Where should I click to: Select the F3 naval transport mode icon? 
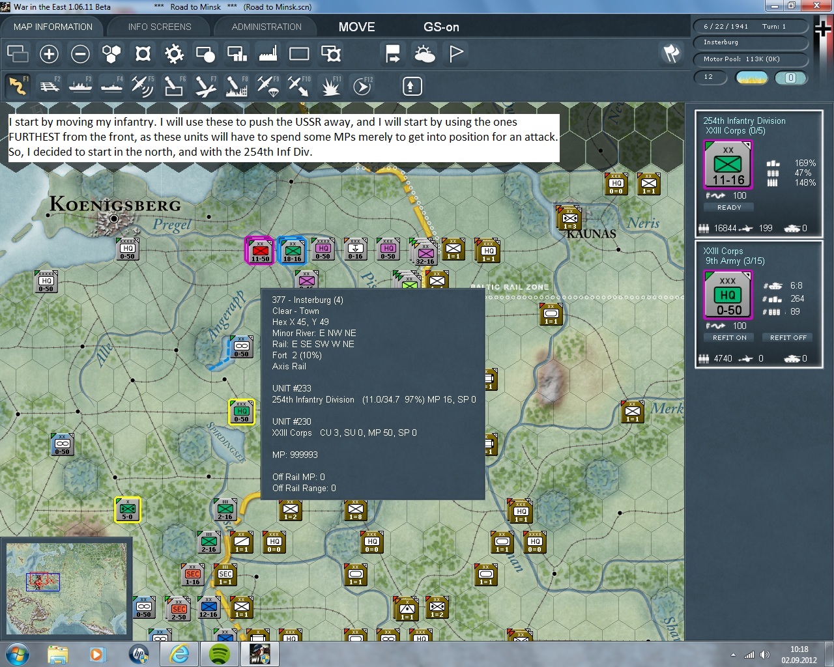click(80, 86)
